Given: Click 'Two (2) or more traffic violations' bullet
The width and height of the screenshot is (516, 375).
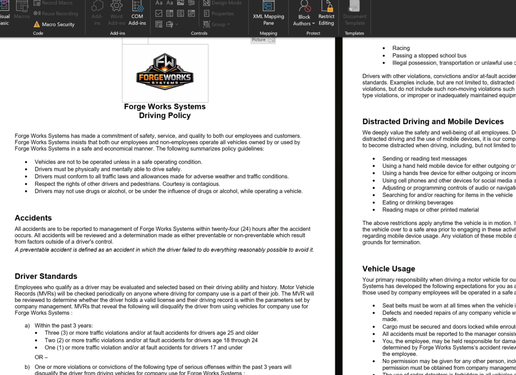Looking at the screenshot, I should tap(151, 340).
